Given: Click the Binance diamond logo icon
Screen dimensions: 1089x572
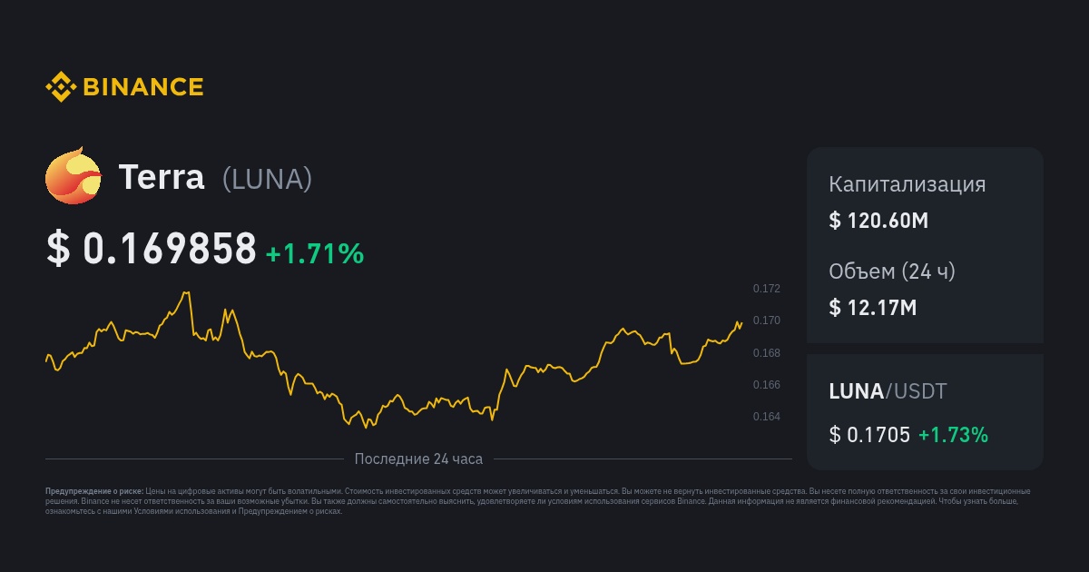Looking at the screenshot, I should pos(61,87).
